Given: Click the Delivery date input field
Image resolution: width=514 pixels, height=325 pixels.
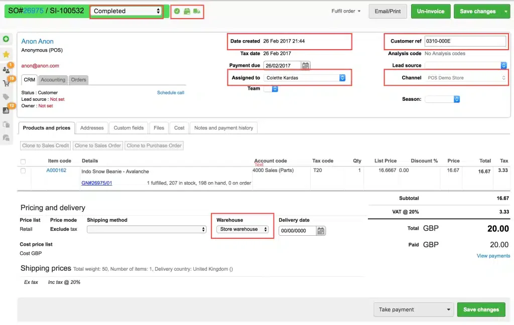Looking at the screenshot, I should [297, 231].
